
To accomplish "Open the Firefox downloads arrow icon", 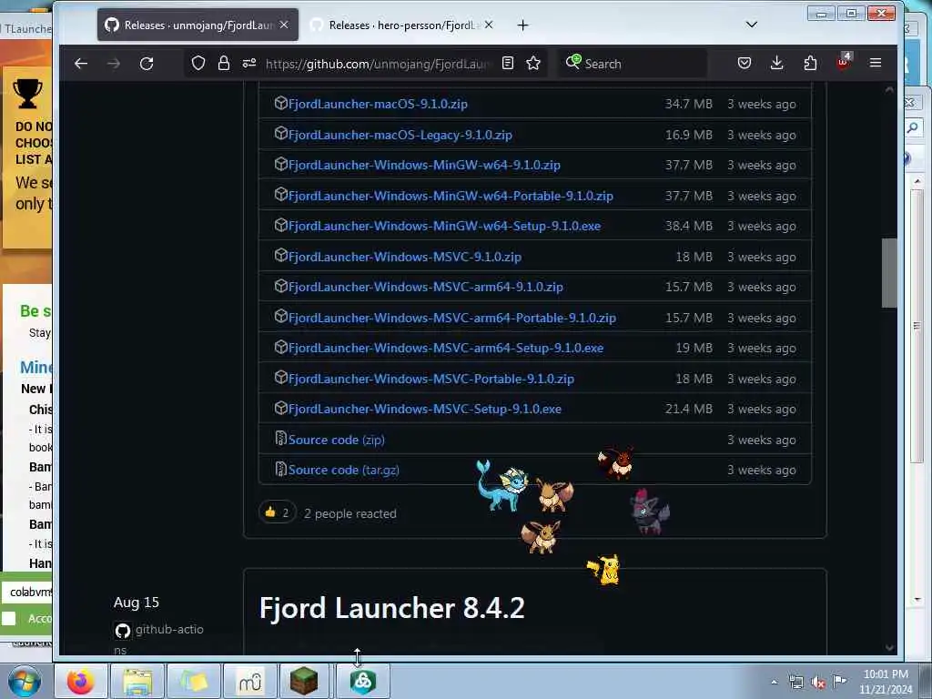I will tap(776, 63).
